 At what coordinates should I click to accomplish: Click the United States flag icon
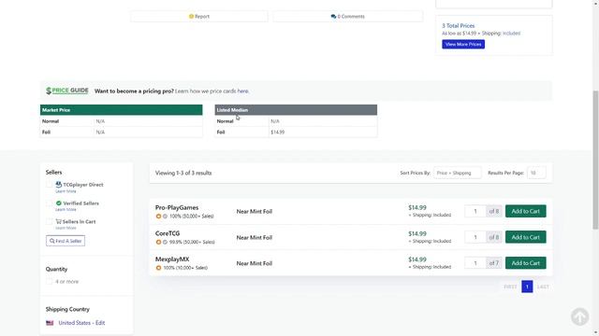click(x=50, y=323)
